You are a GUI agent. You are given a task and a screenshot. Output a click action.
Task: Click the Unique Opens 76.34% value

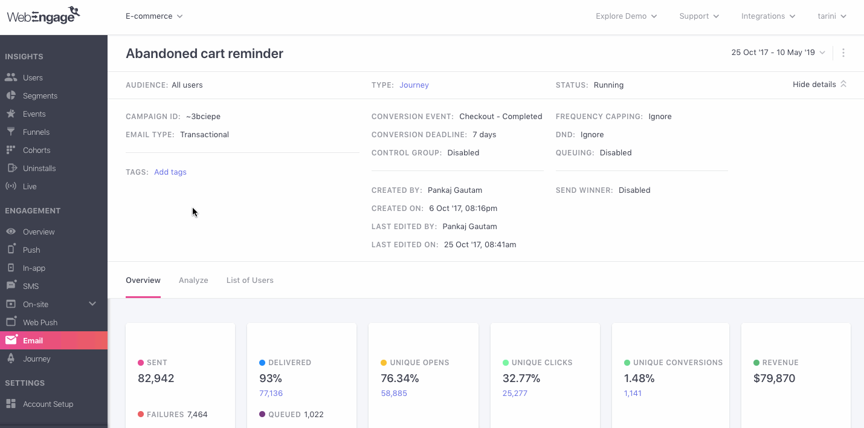pos(400,378)
